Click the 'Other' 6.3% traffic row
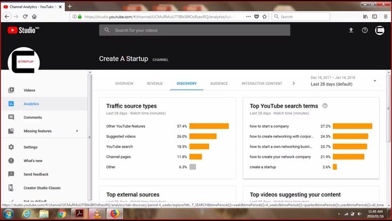The height and width of the screenshot is (221, 392). tap(167, 167)
